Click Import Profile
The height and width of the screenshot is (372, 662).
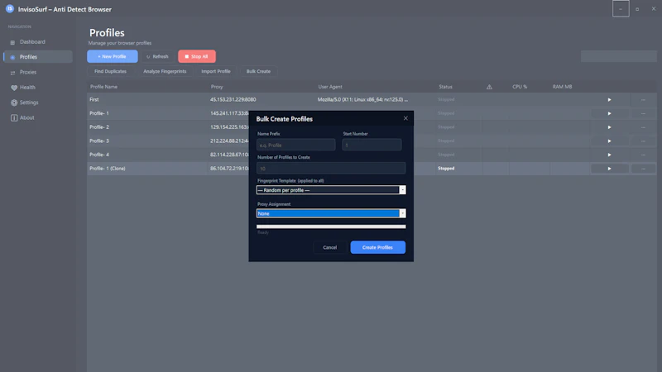[x=216, y=71]
